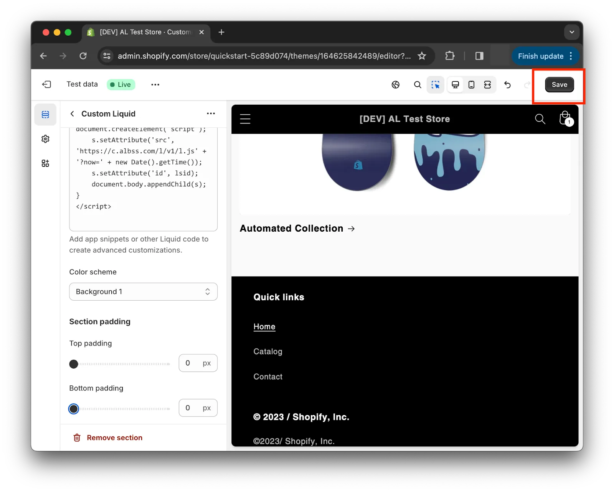Toggle the browser side panel icon
The height and width of the screenshot is (492, 614).
coord(479,56)
